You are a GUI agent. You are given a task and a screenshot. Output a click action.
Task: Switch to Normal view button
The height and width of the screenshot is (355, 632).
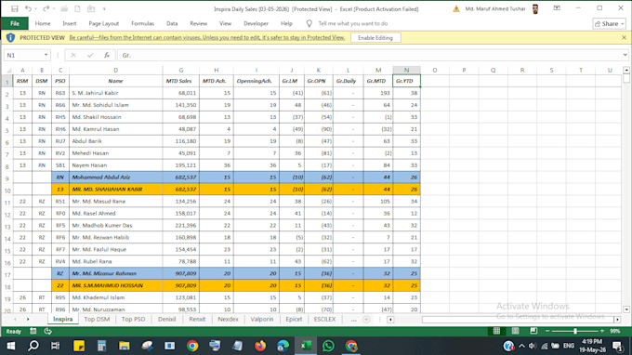pos(496,331)
